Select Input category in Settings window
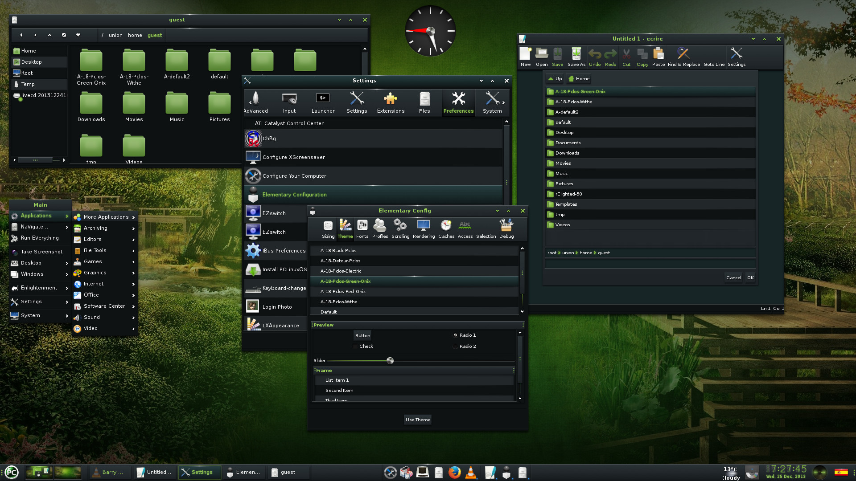The image size is (856, 481). [289, 102]
